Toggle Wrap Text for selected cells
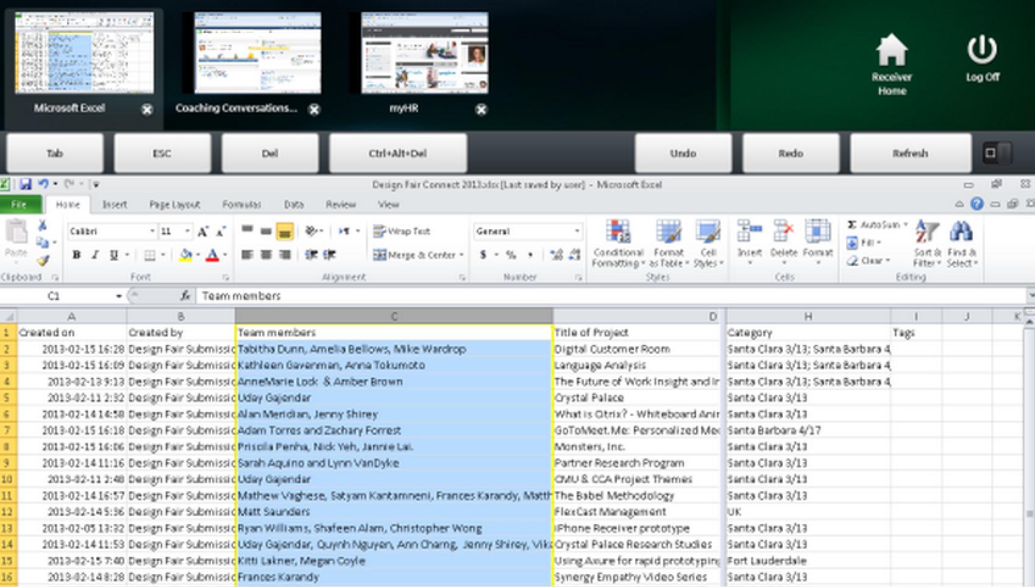Viewport: 1035px width, 587px height. tap(402, 231)
